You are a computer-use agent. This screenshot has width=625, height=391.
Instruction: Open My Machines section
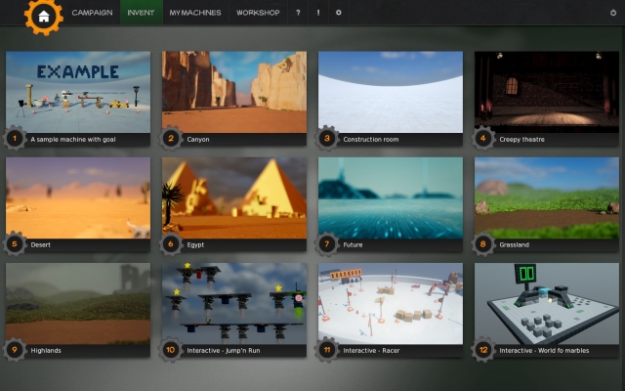tap(194, 13)
